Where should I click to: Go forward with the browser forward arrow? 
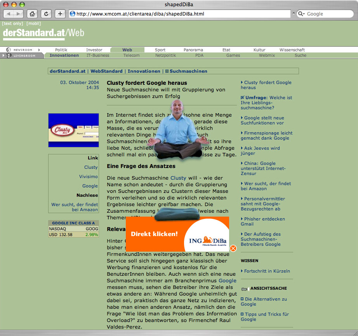coord(19,14)
